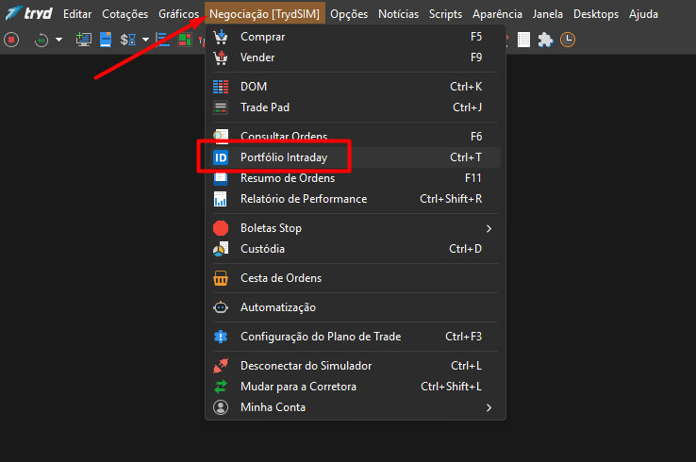Click the puzzle piece plugin icon
Screen dimensions: 696x462
(545, 40)
